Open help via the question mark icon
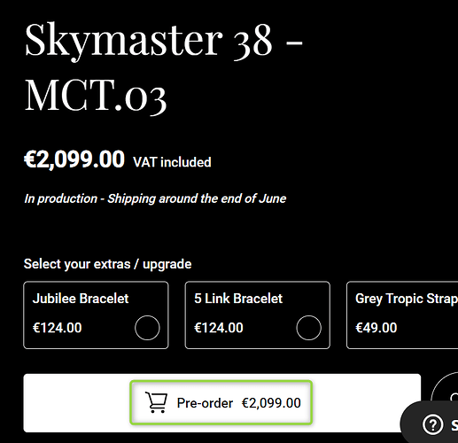The image size is (458, 443). point(432,425)
